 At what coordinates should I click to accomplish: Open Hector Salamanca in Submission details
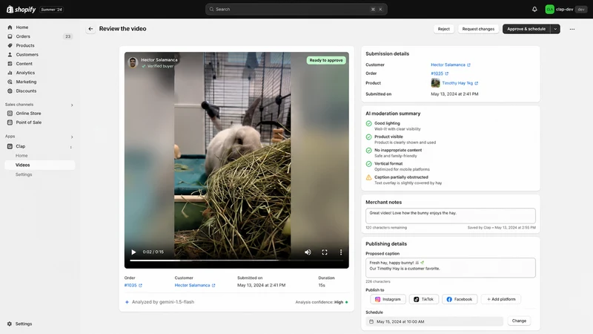451,65
